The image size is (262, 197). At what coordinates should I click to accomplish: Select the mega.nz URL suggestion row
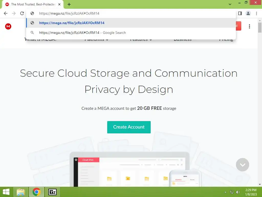131,23
